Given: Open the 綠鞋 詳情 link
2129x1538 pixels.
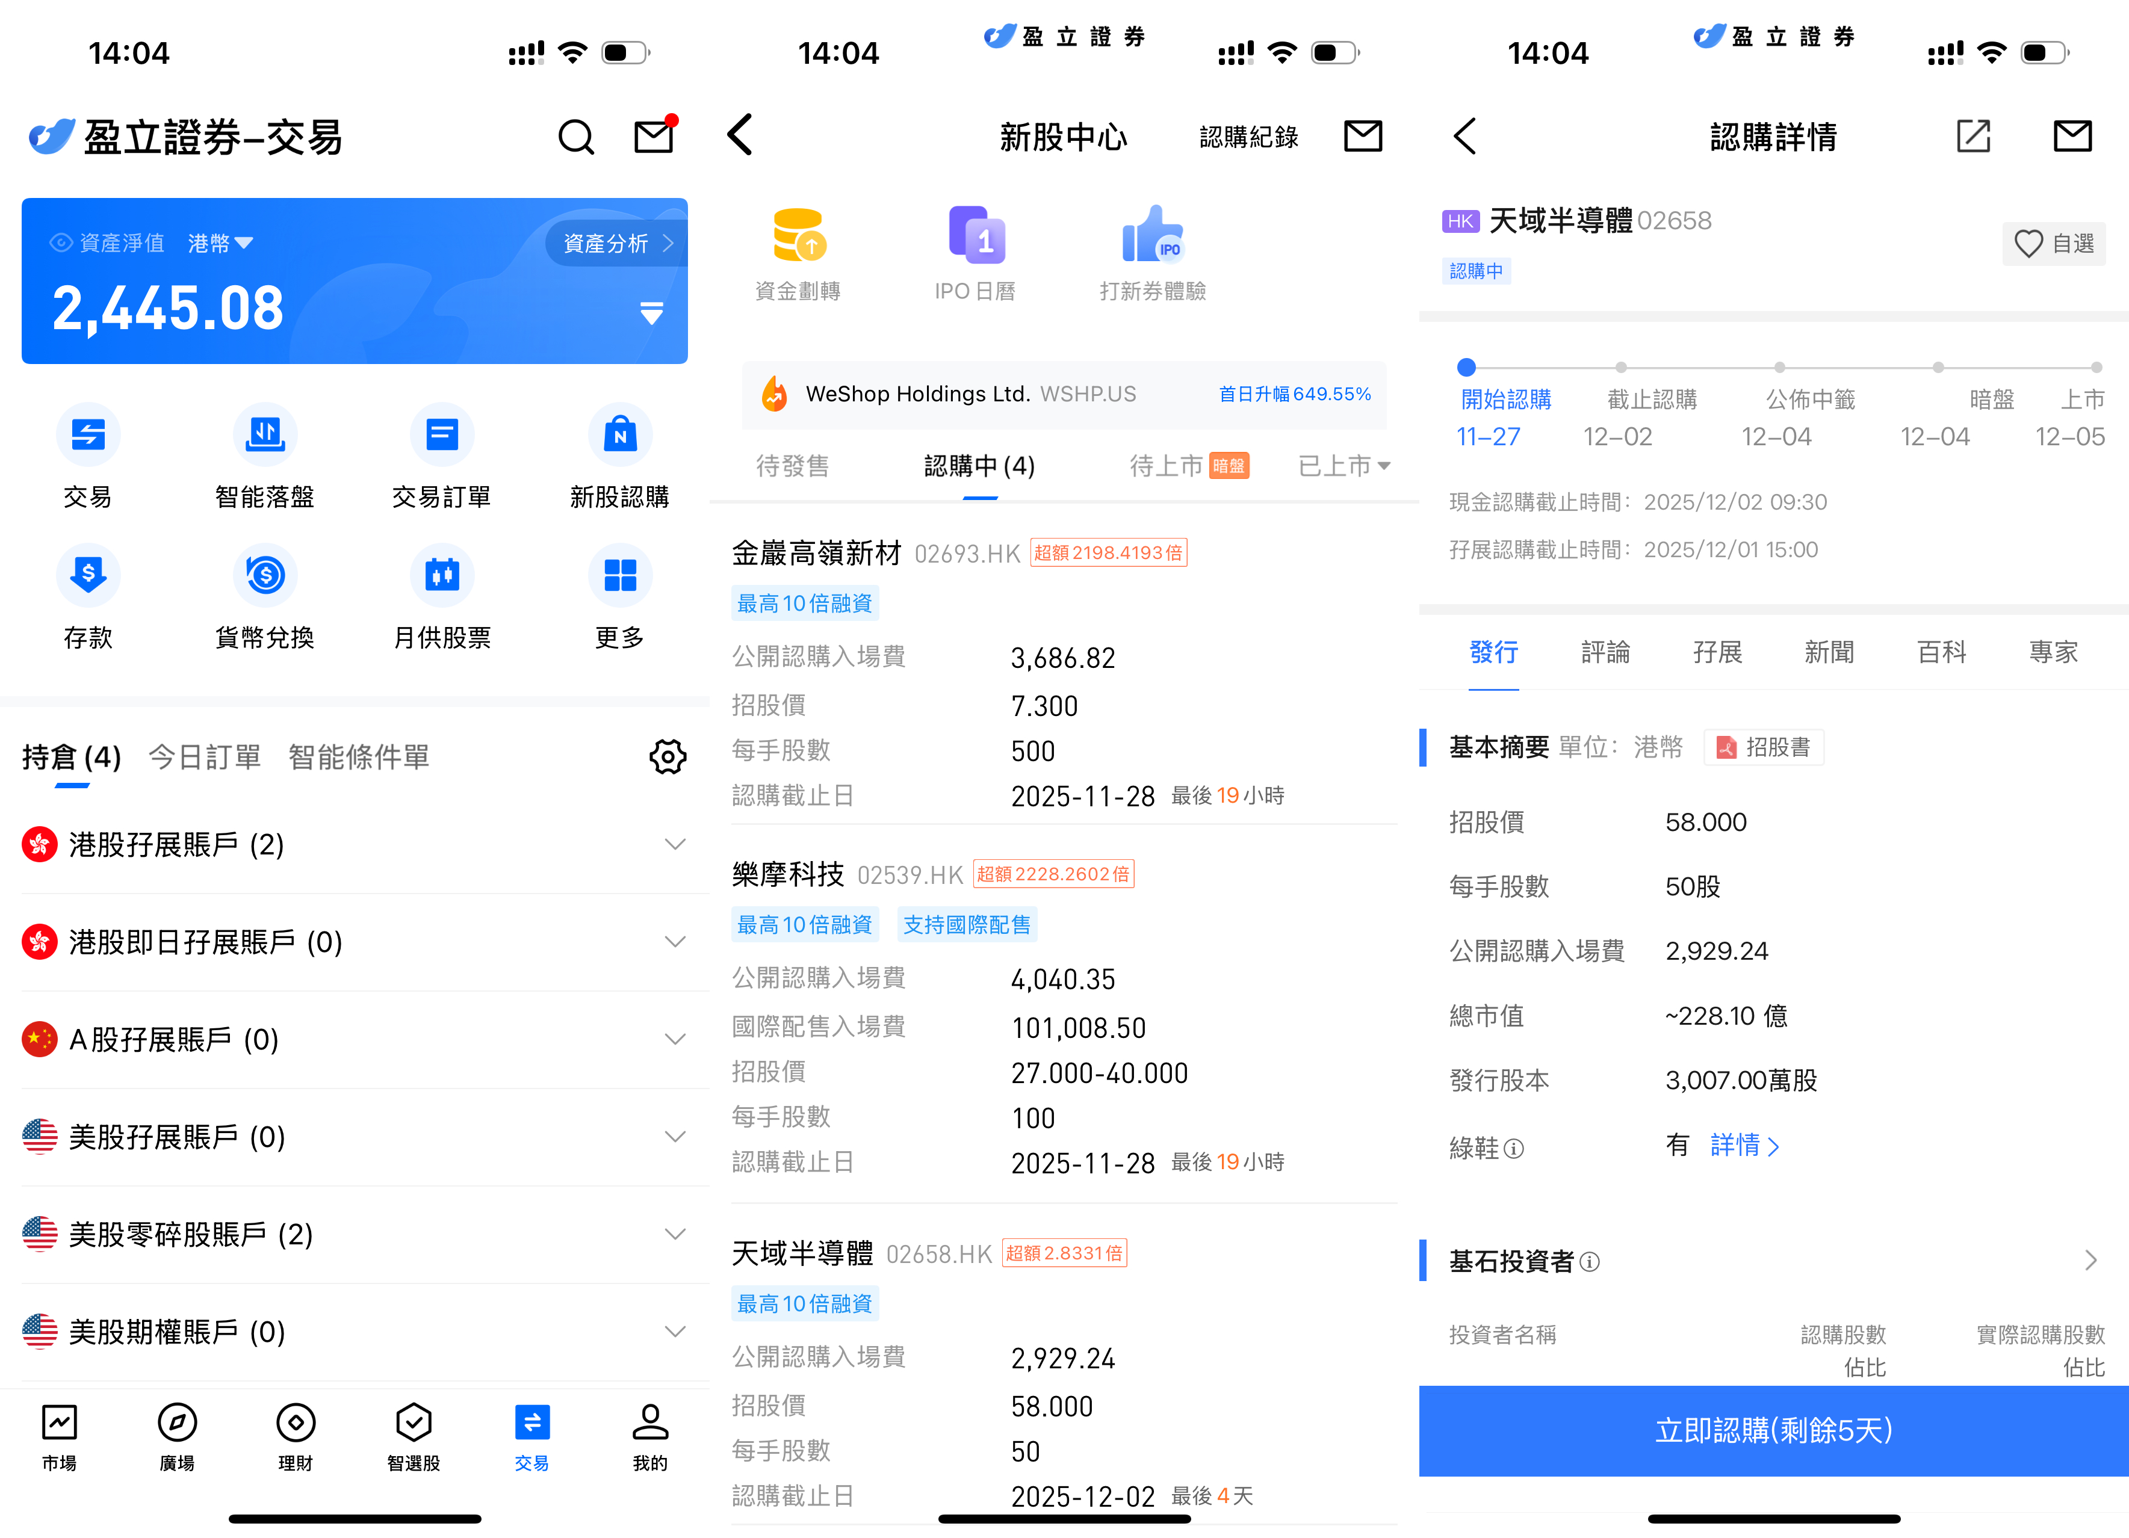Looking at the screenshot, I should click(x=1743, y=1146).
